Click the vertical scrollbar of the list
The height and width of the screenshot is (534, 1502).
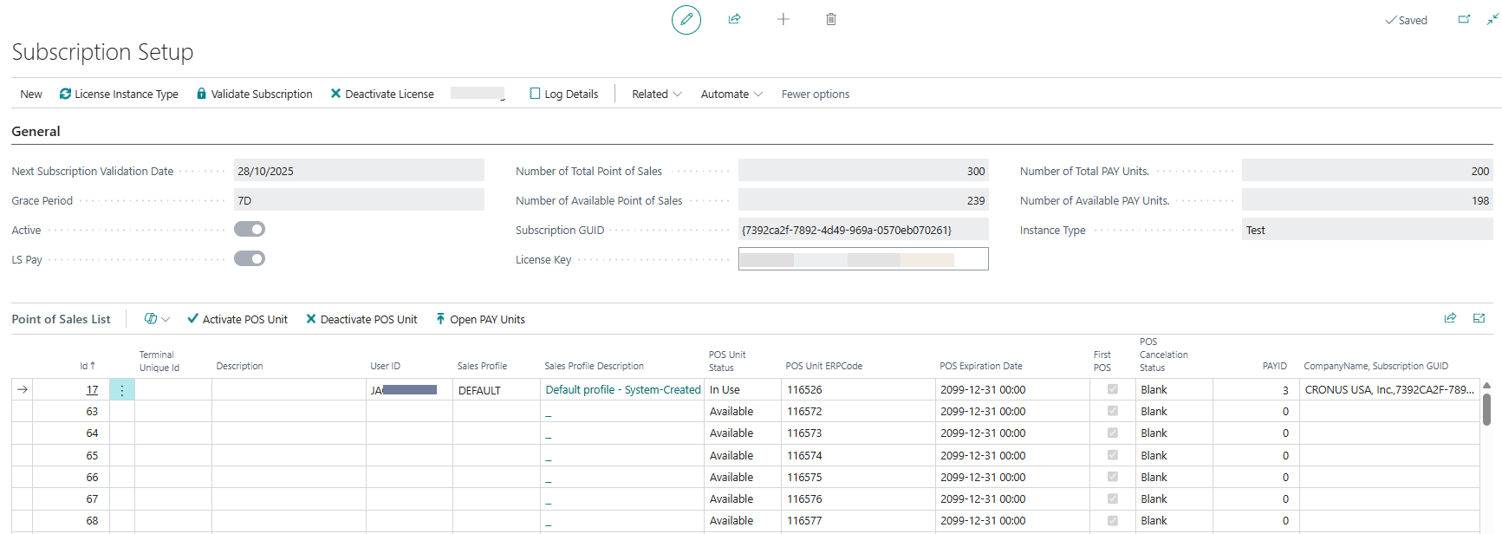[x=1486, y=409]
